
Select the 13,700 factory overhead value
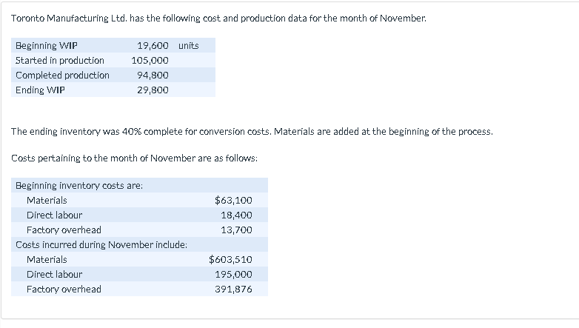point(236,230)
